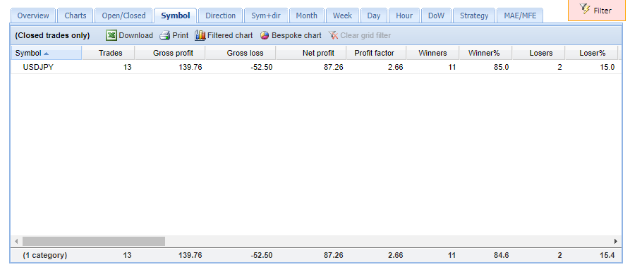Click the horizontal scrollbar thumb
This screenshot has height=267, width=630.
coord(94,242)
